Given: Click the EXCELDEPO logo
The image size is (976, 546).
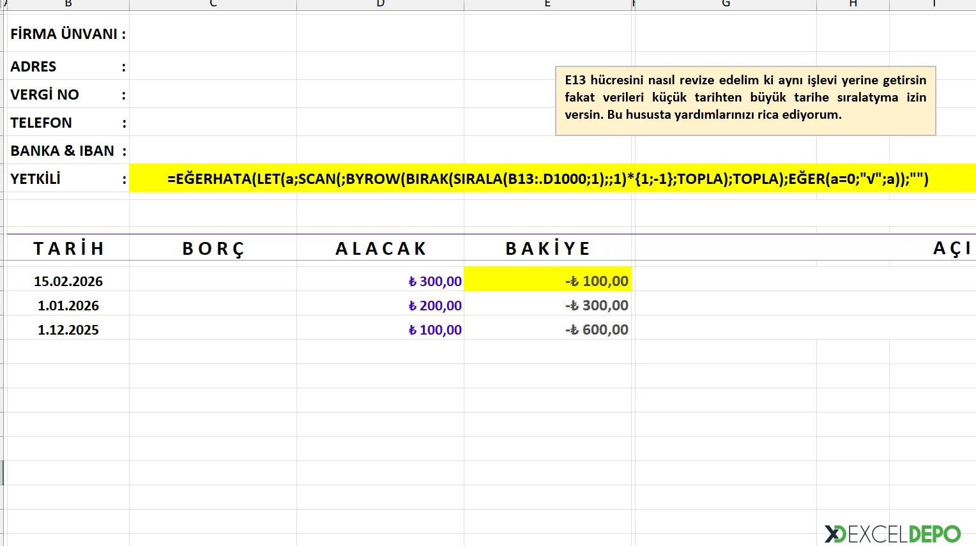Looking at the screenshot, I should [892, 533].
